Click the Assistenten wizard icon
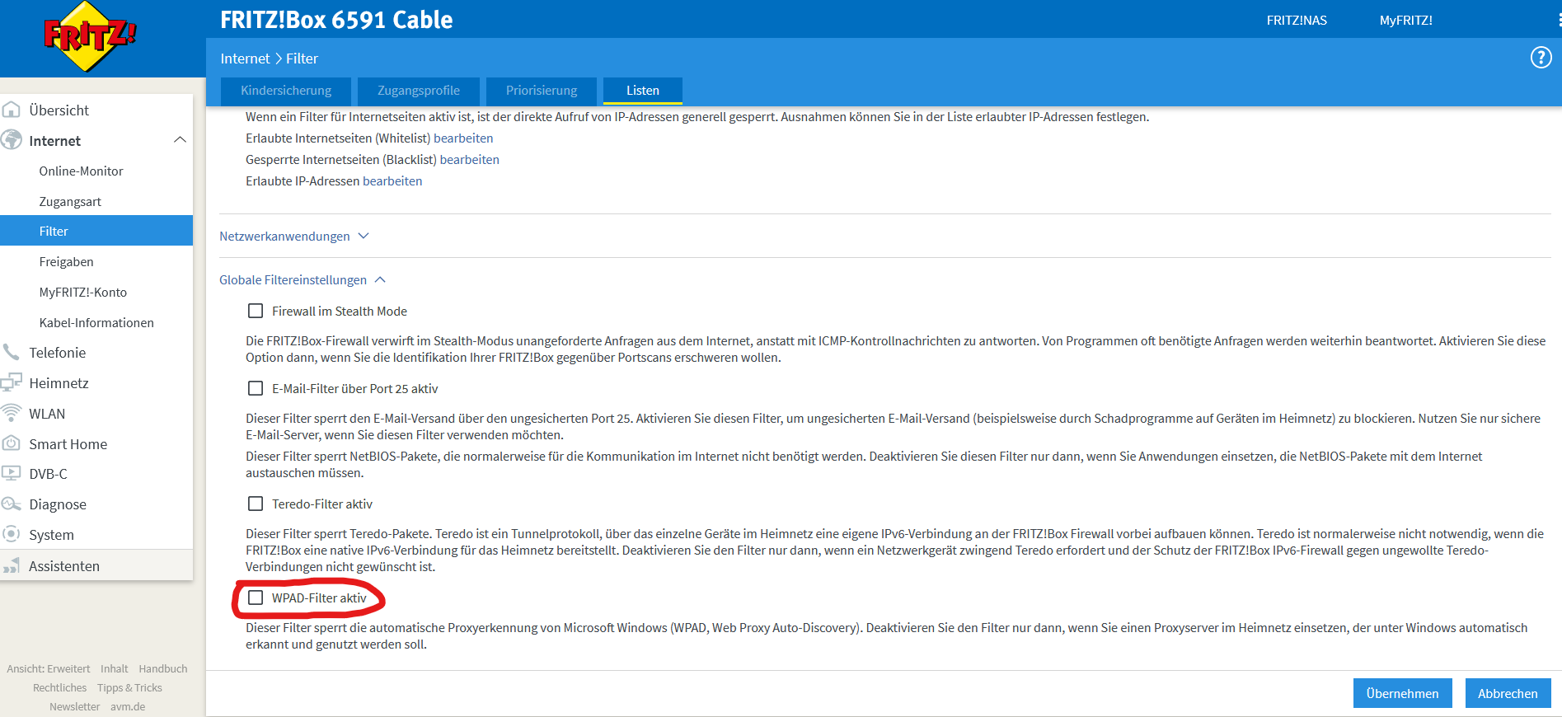Image resolution: width=1562 pixels, height=717 pixels. 12,565
